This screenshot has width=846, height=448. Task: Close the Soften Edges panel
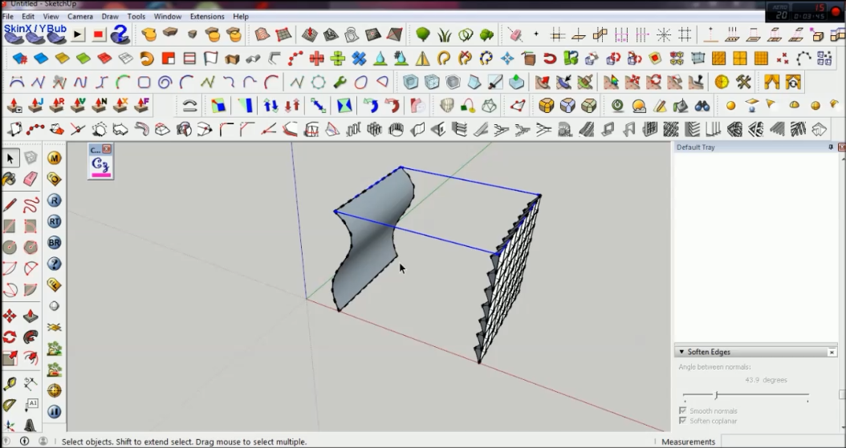point(832,352)
